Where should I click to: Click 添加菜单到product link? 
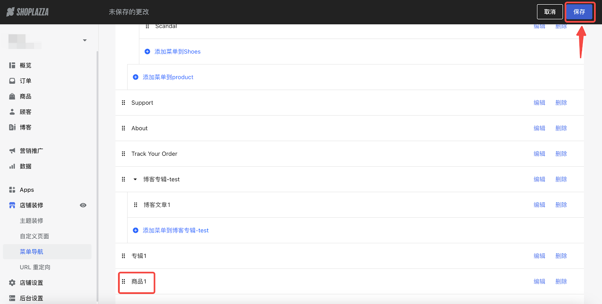point(168,77)
